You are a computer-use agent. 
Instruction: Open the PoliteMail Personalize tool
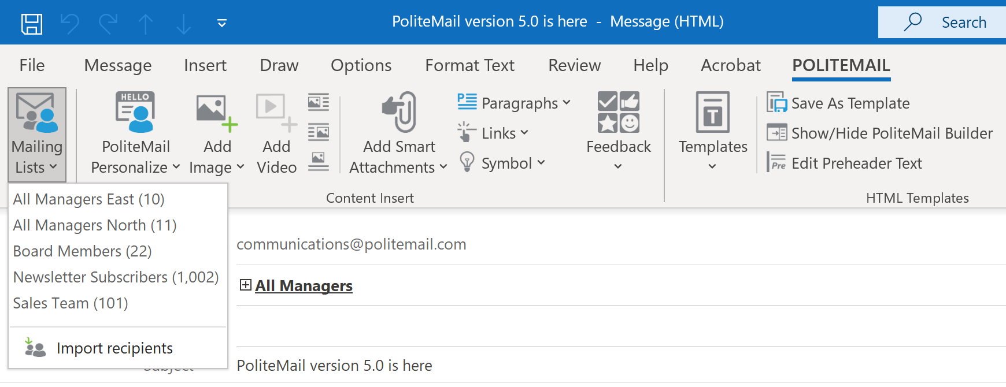coord(135,133)
